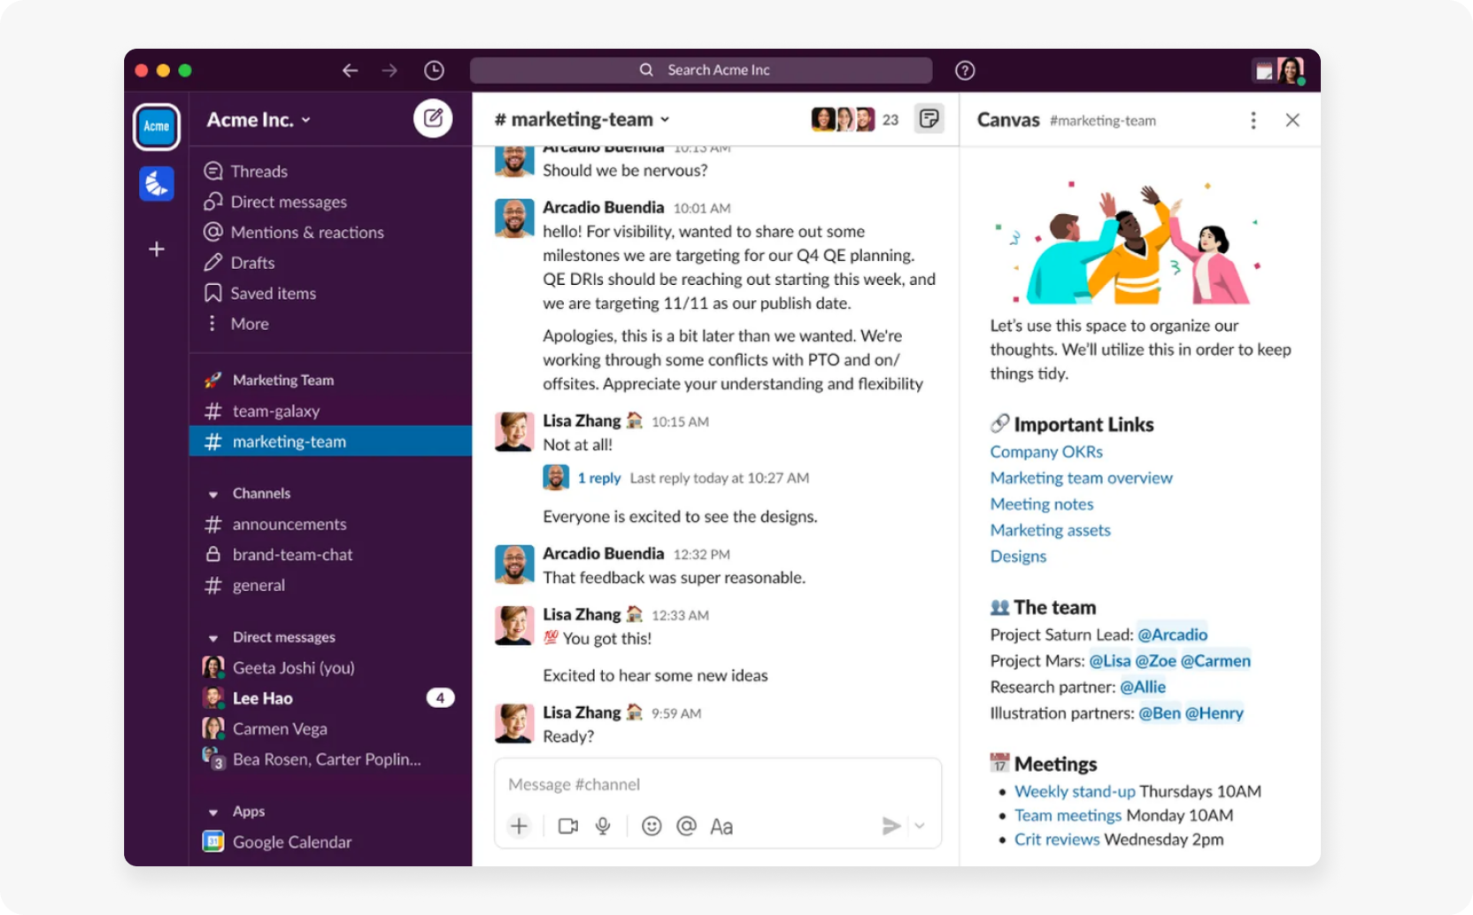Open Mentions & reactions
This screenshot has height=915, width=1473.
coord(307,232)
